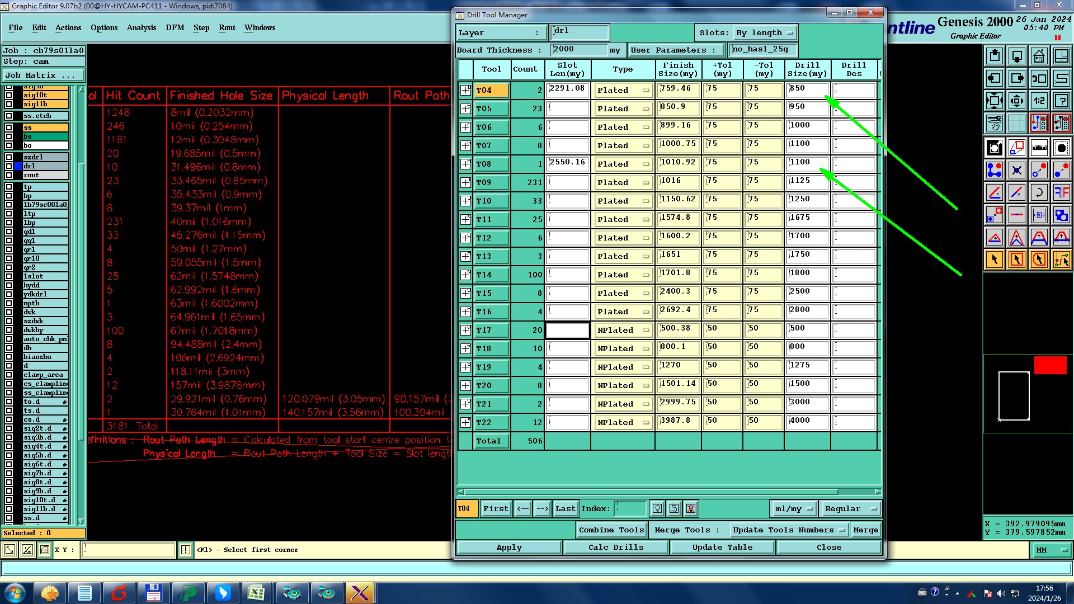The image size is (1074, 604).
Task: Open the DFM menu
Action: (x=175, y=27)
